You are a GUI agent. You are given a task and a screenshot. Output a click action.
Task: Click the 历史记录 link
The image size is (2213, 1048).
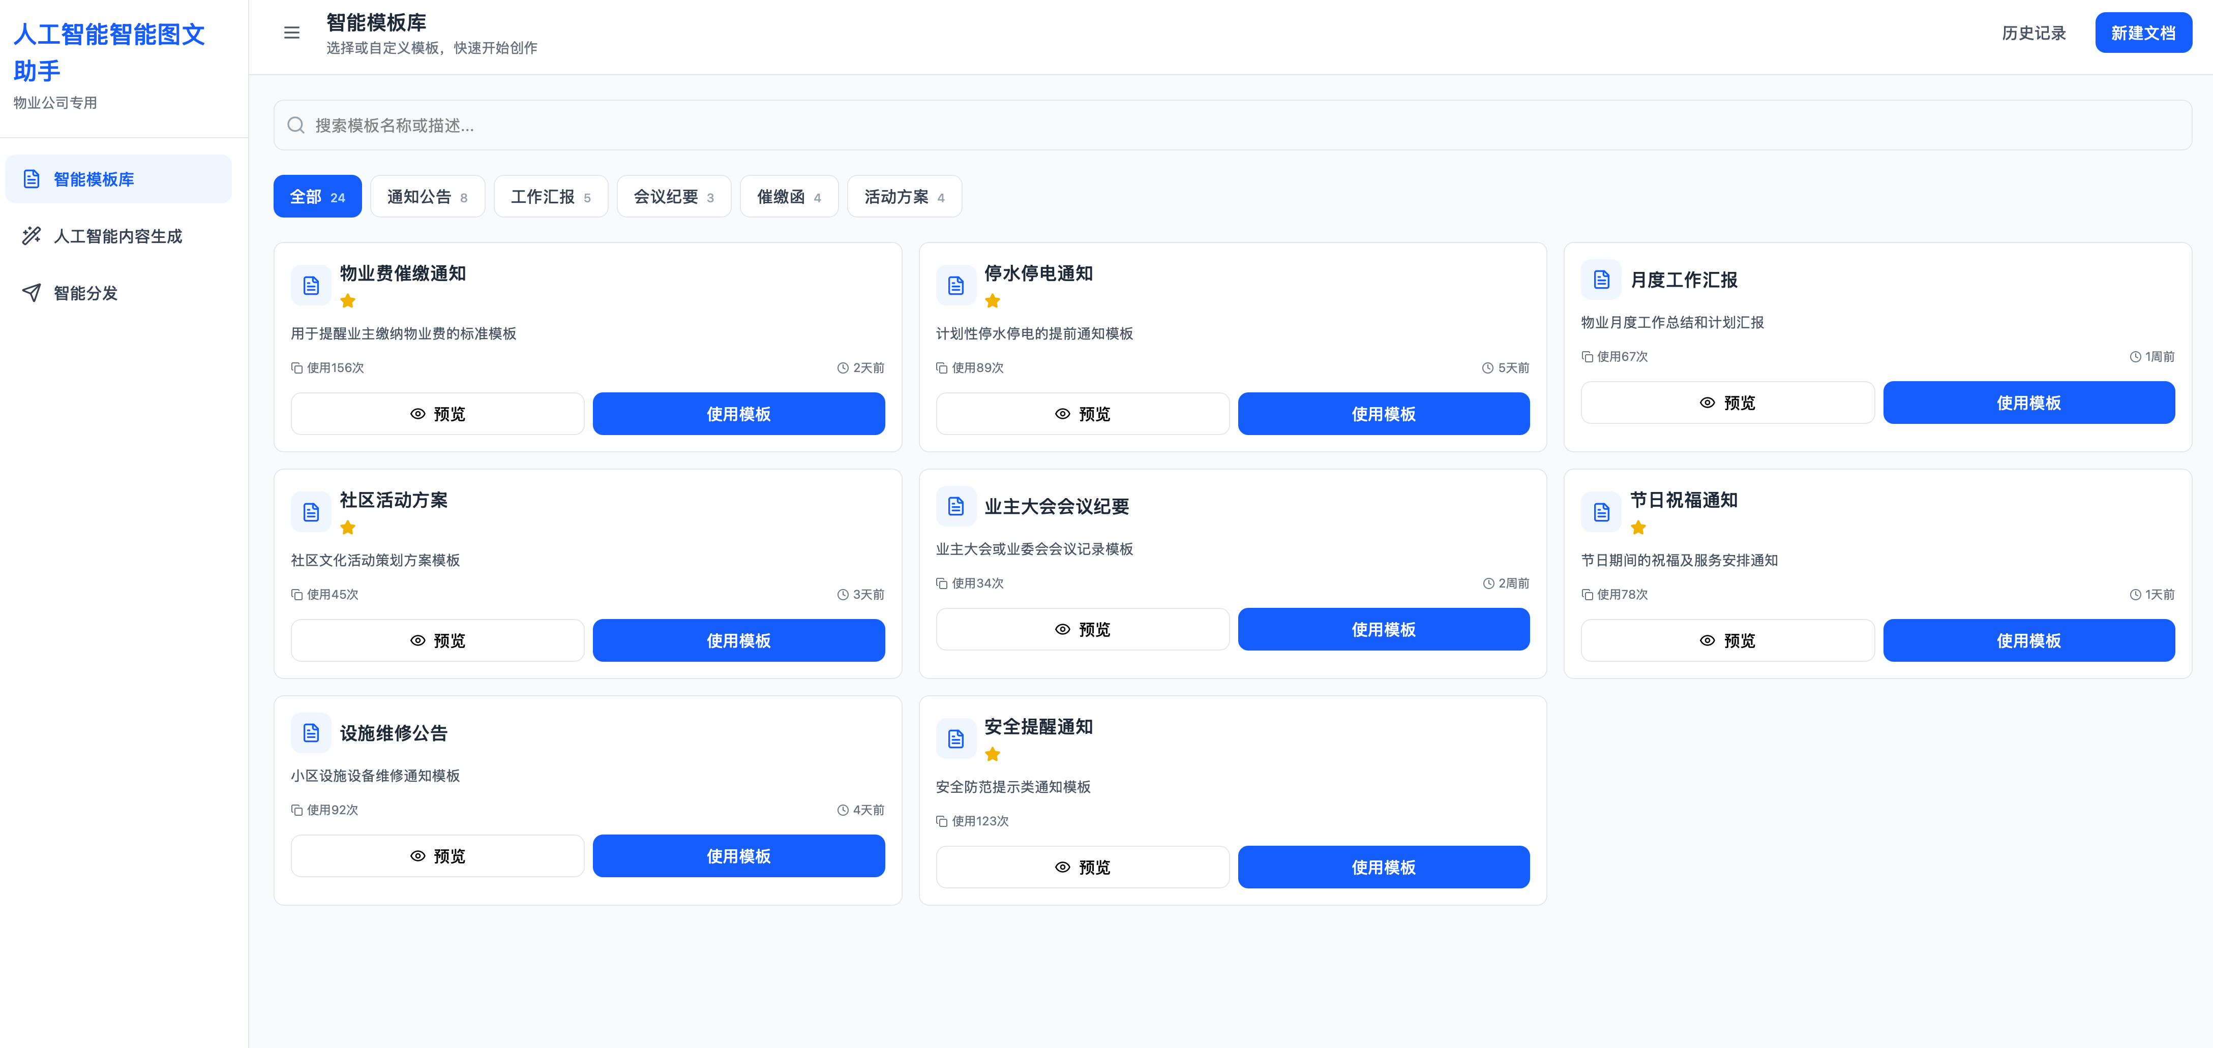(2033, 33)
